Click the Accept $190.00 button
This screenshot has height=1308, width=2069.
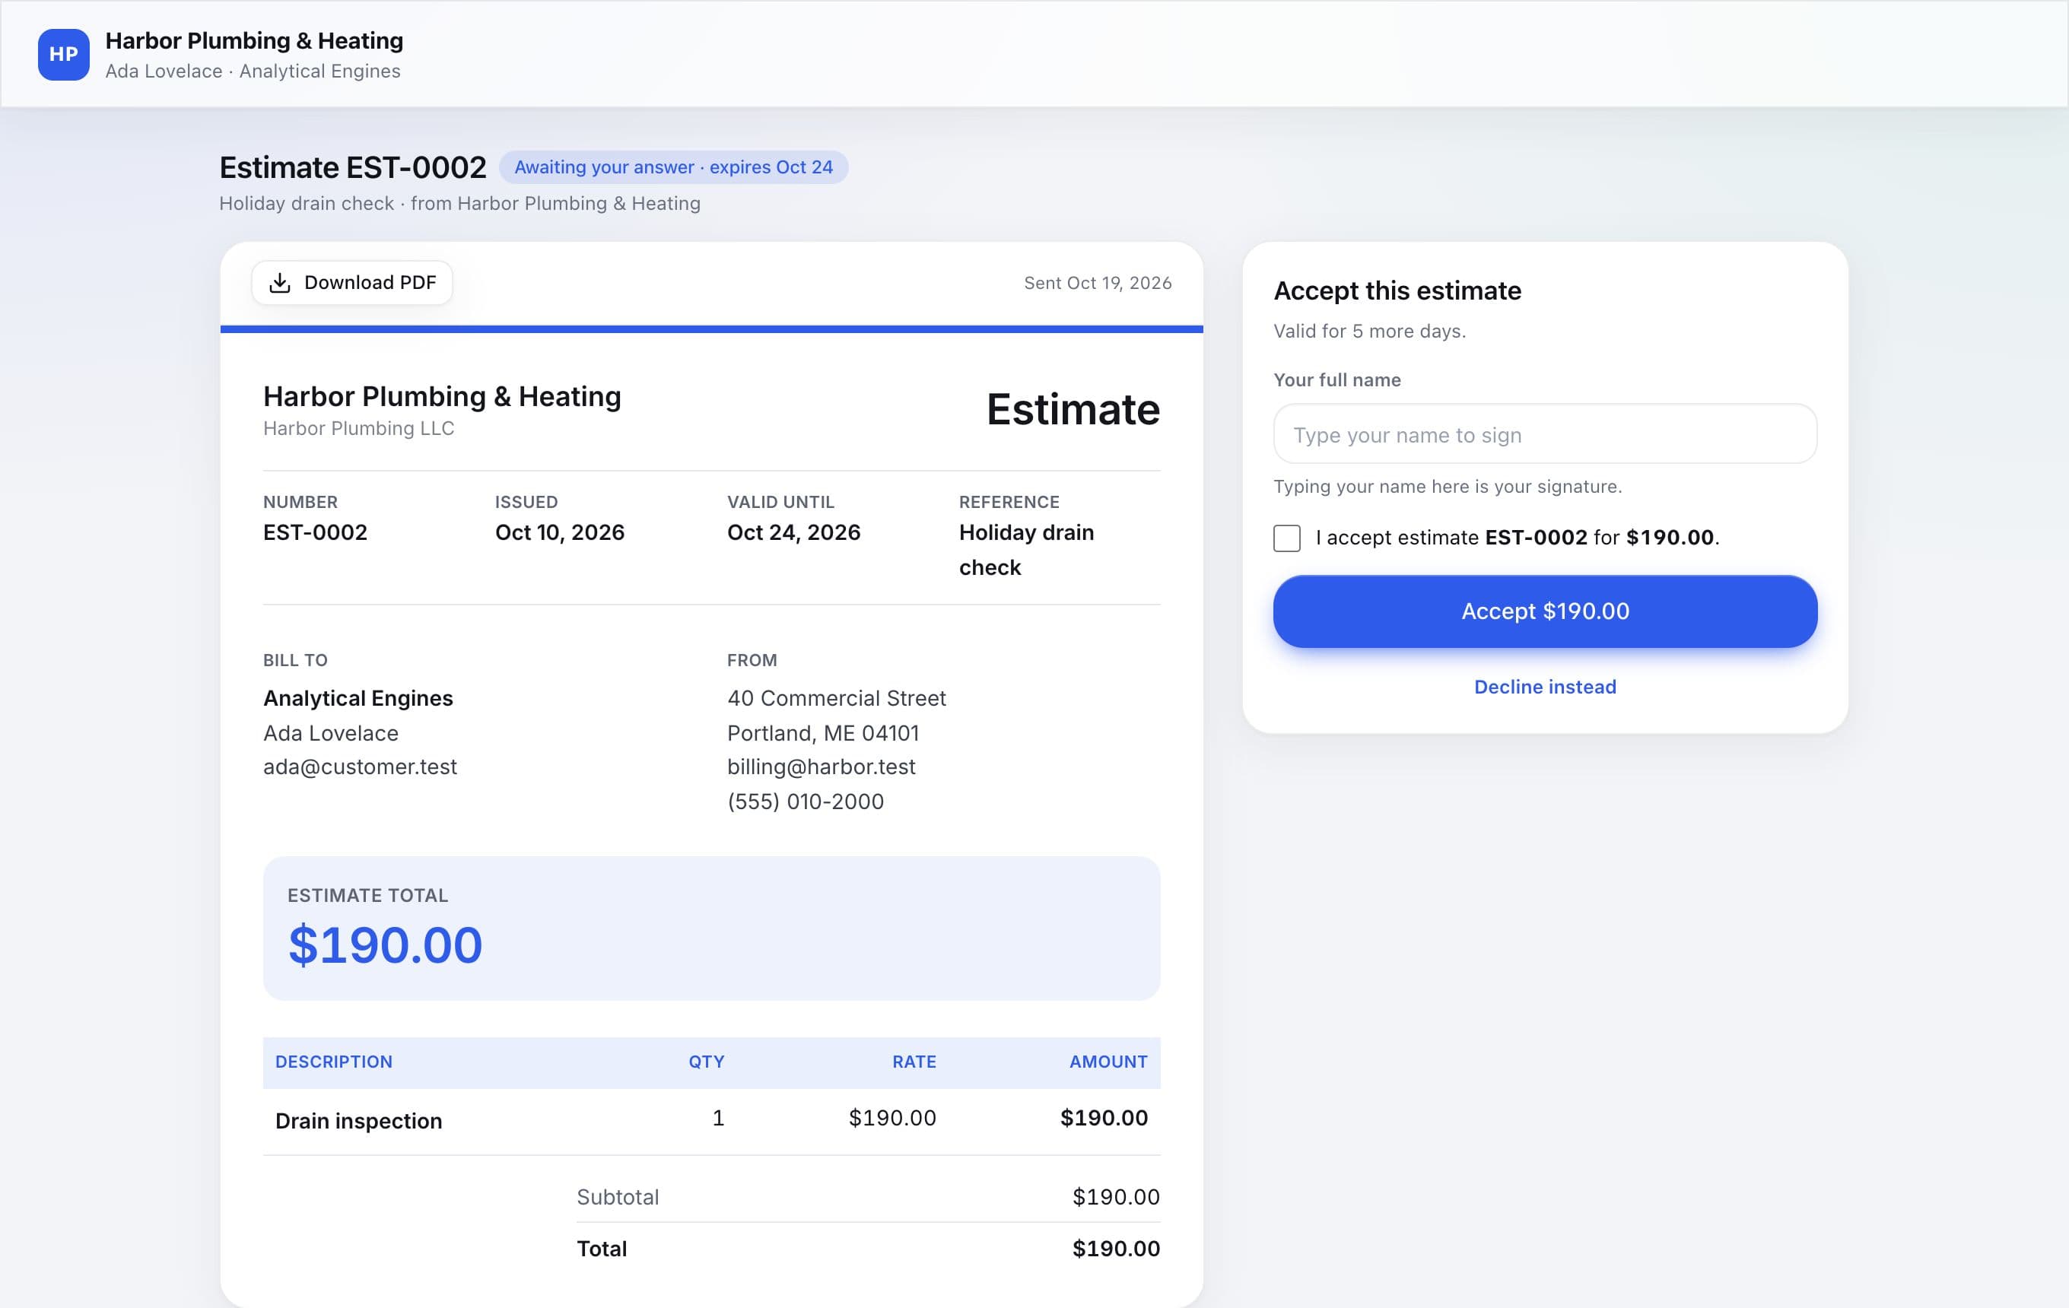pyautogui.click(x=1545, y=611)
